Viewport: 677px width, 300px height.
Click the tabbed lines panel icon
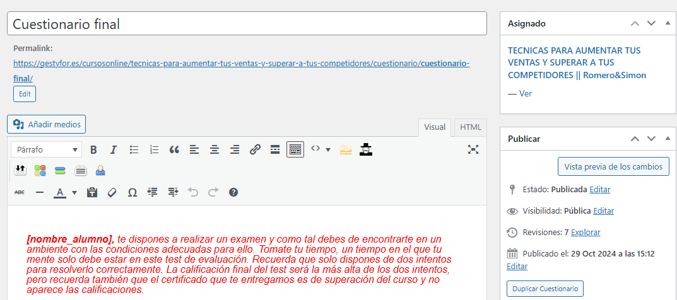80,171
